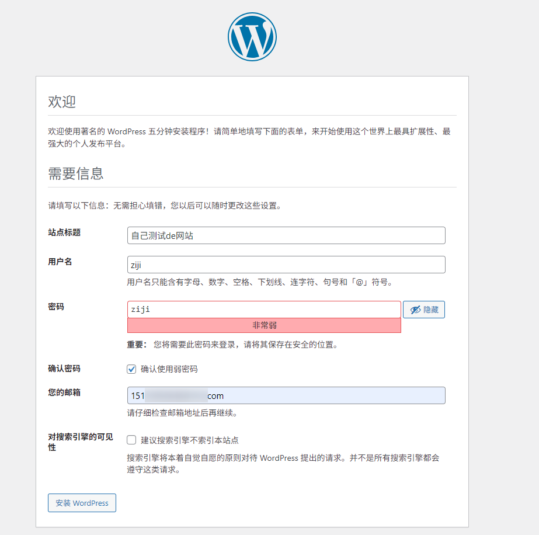Click the 请仔细检查邮箱地址后再继续 hint text
539x535 pixels.
point(183,412)
